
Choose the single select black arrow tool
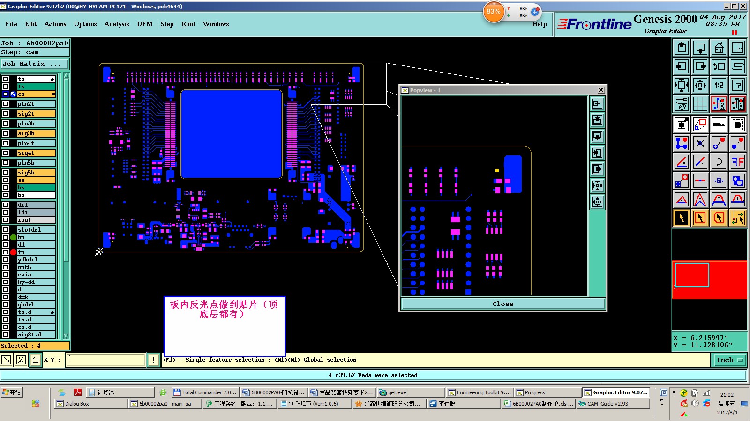point(682,218)
